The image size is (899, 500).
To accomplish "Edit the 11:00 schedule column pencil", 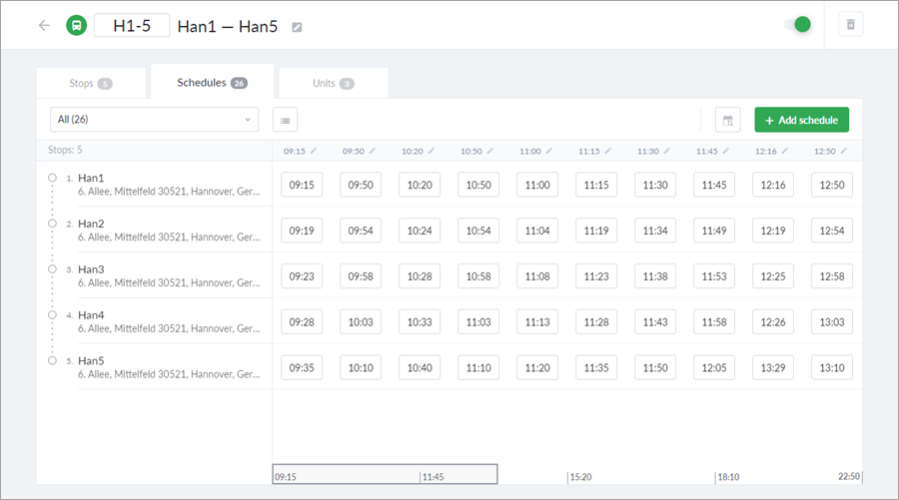I will [548, 151].
